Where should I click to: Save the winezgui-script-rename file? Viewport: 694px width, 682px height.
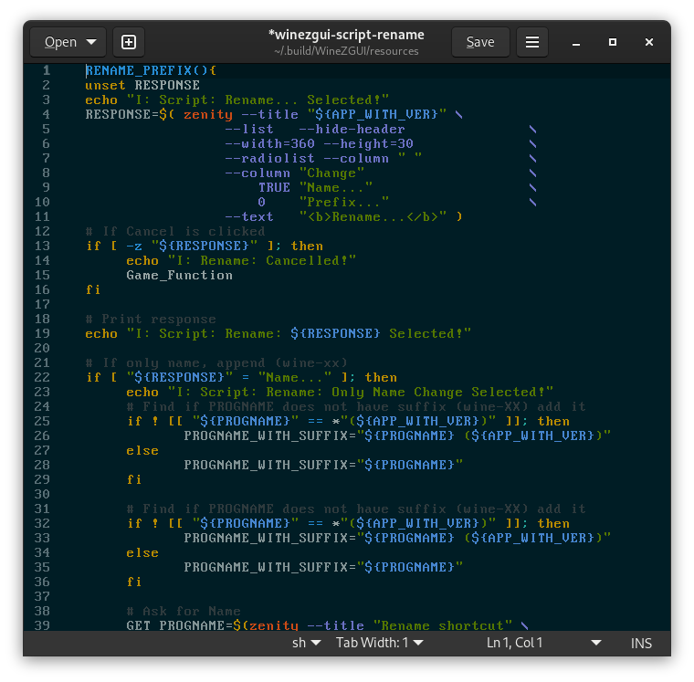480,42
